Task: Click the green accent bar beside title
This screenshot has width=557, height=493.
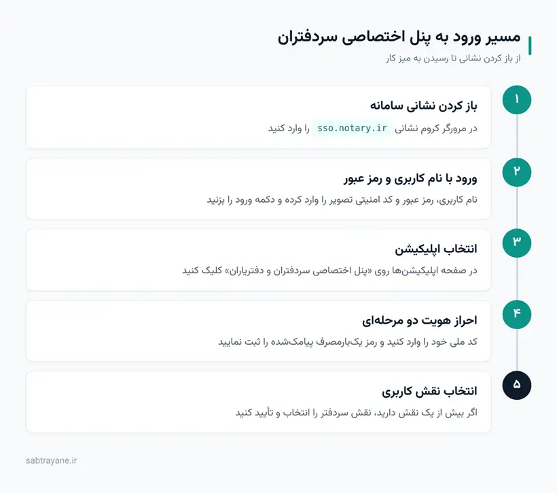Action: (530, 46)
